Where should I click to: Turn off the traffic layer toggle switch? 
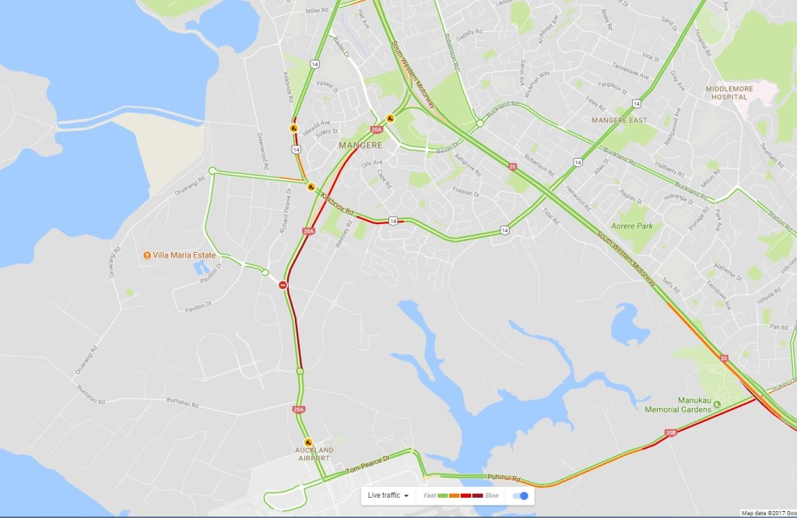(x=521, y=495)
